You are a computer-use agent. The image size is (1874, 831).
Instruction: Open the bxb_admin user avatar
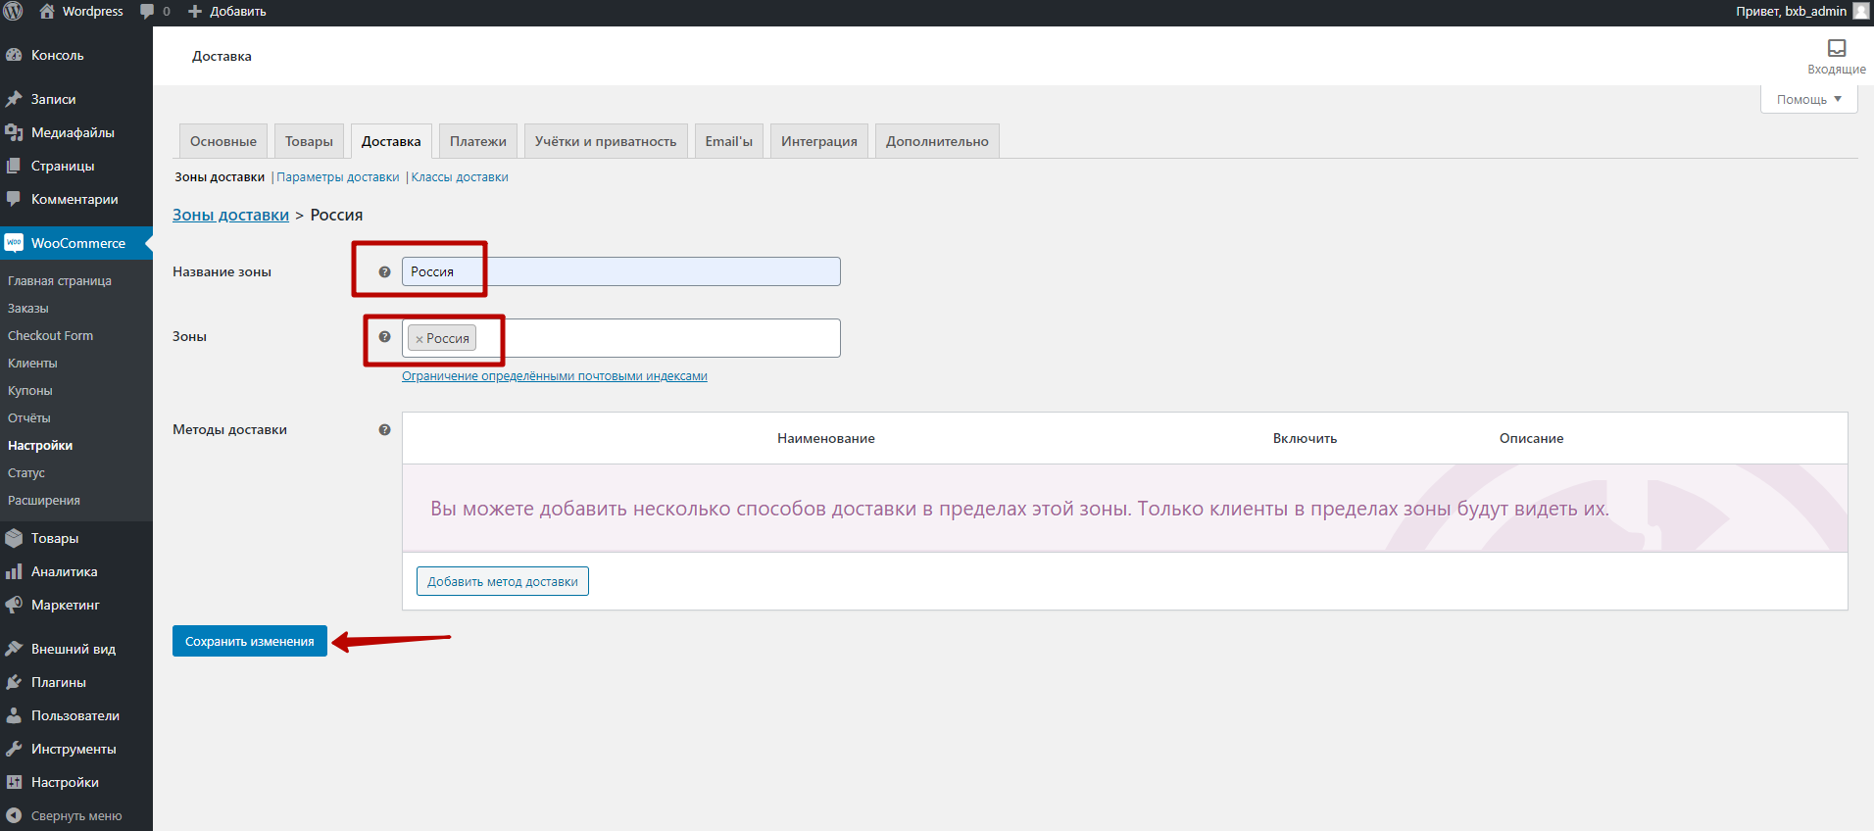pos(1860,11)
